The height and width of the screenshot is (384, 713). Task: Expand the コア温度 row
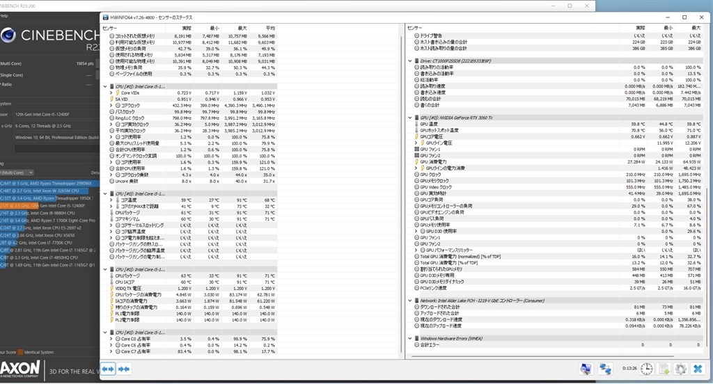click(x=111, y=200)
